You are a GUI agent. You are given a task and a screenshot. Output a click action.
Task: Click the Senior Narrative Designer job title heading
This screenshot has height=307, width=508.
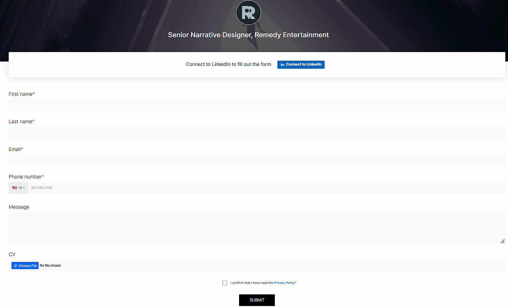coord(248,35)
